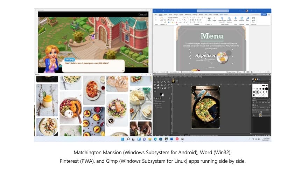Adjust the GIMP layer Opacity slider
The width and height of the screenshot is (294, 169).
(261, 110)
